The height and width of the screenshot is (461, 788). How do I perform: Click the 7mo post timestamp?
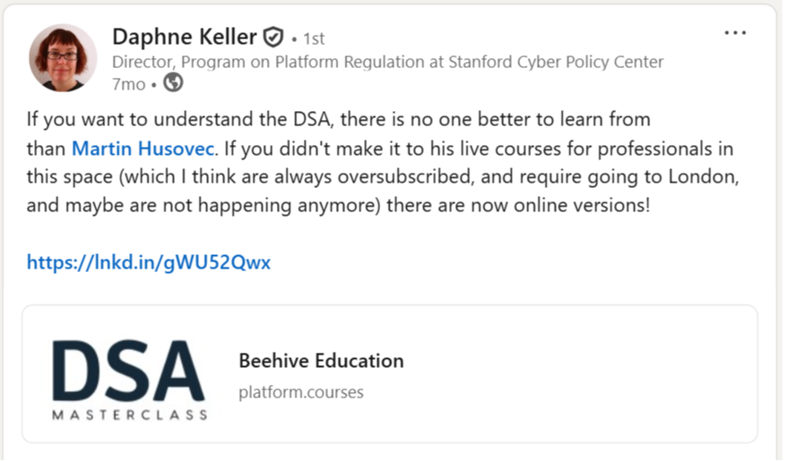click(x=127, y=84)
